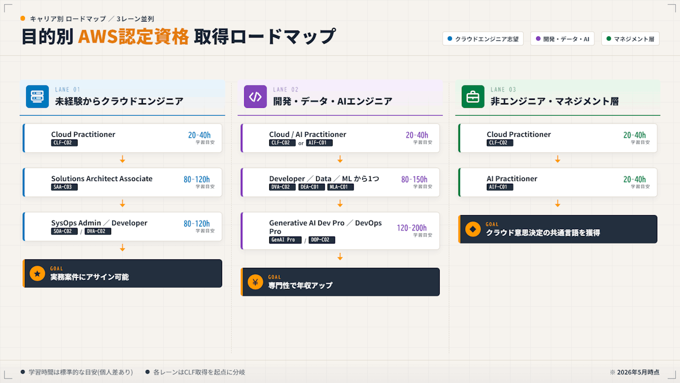The image size is (680, 383).
Task: Select the クラウド意思決定の共通言語を獲得 goal banner
Action: tap(558, 229)
